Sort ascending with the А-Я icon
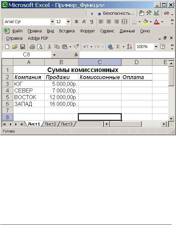 [x=129, y=47]
